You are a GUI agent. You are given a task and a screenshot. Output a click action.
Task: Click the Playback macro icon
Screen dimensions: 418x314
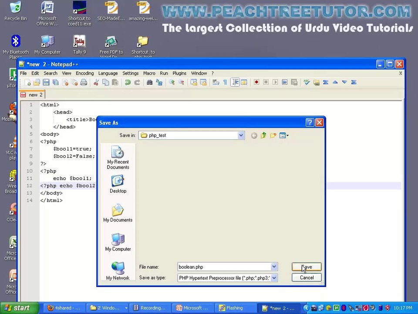pyautogui.click(x=275, y=82)
